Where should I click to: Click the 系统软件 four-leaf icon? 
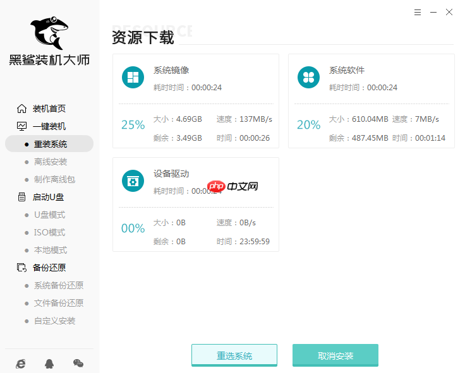(x=308, y=78)
